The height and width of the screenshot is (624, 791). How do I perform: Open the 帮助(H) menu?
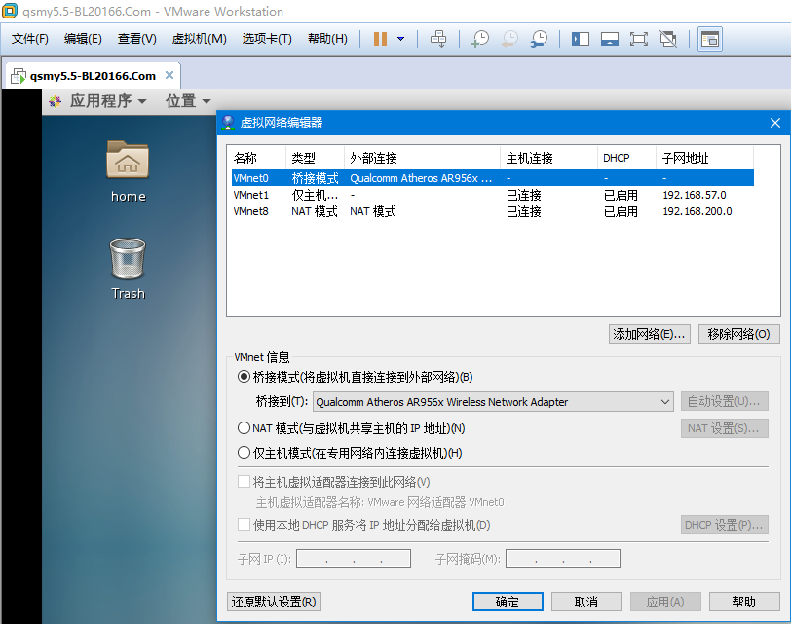tap(327, 39)
